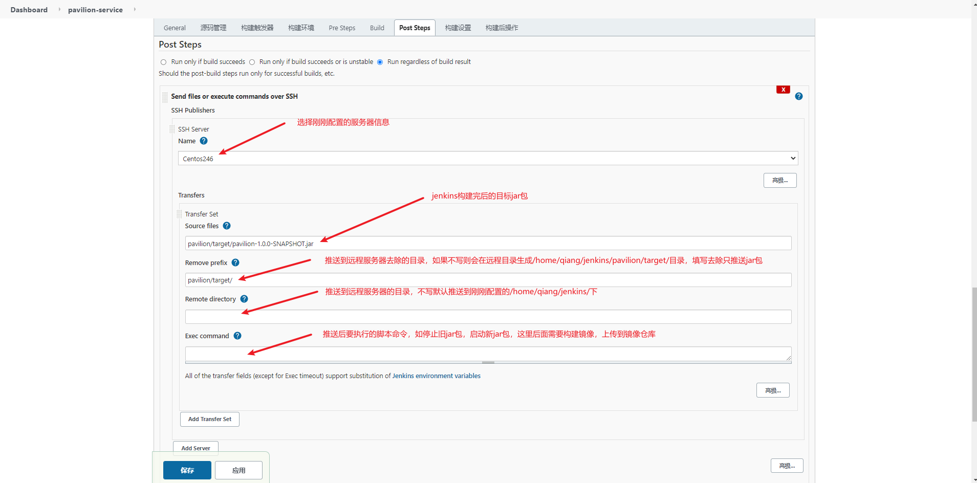This screenshot has width=977, height=483.
Task: Open help for Exec command
Action: click(237, 336)
